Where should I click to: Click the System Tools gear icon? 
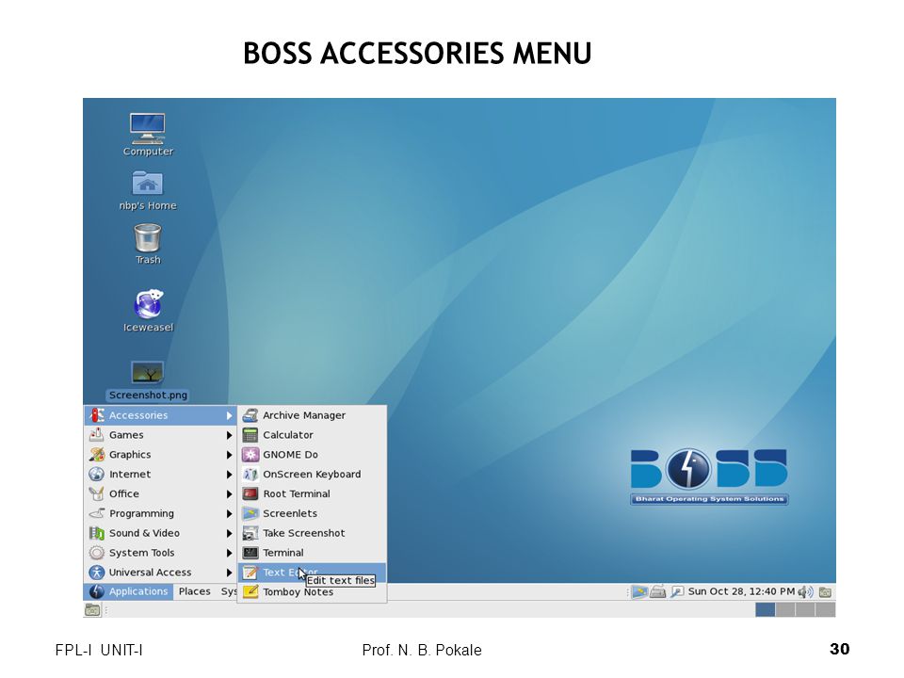(x=97, y=553)
